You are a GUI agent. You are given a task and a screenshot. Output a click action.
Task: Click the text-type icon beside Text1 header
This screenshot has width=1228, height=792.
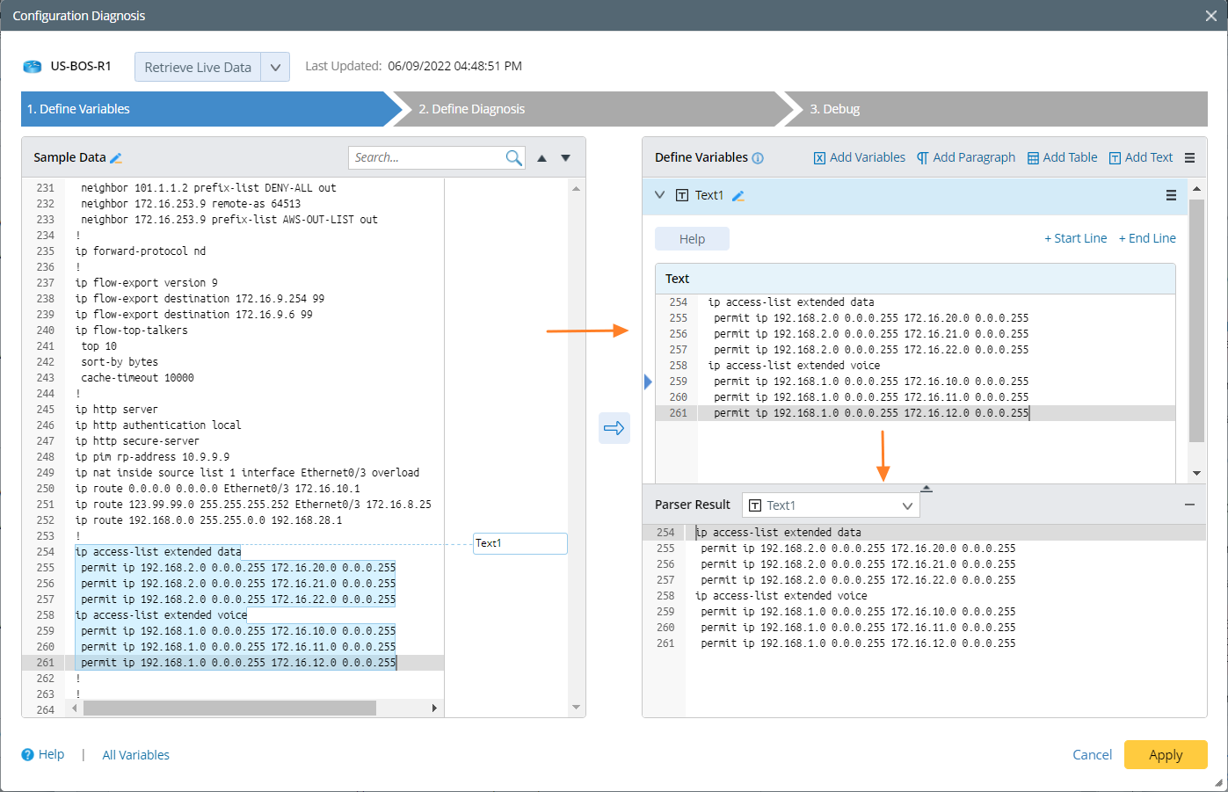[682, 195]
